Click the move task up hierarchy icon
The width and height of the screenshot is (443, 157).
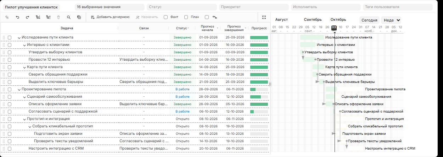coord(48,17)
